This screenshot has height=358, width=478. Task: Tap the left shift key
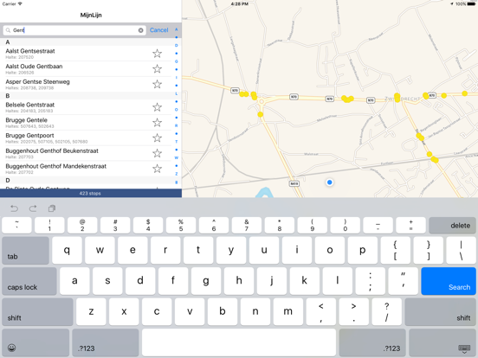click(x=37, y=311)
